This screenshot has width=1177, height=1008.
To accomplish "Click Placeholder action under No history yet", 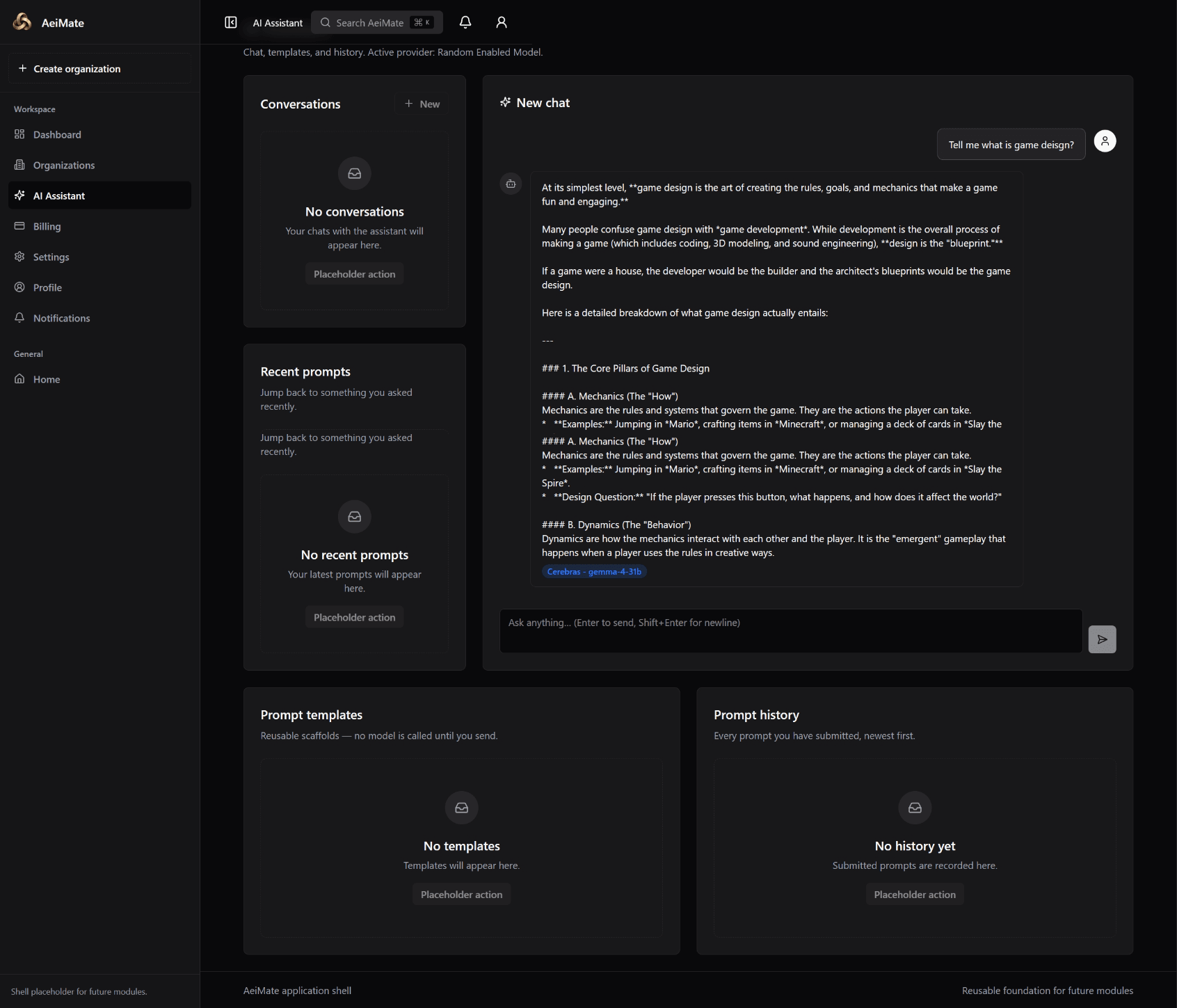I will tap(915, 895).
